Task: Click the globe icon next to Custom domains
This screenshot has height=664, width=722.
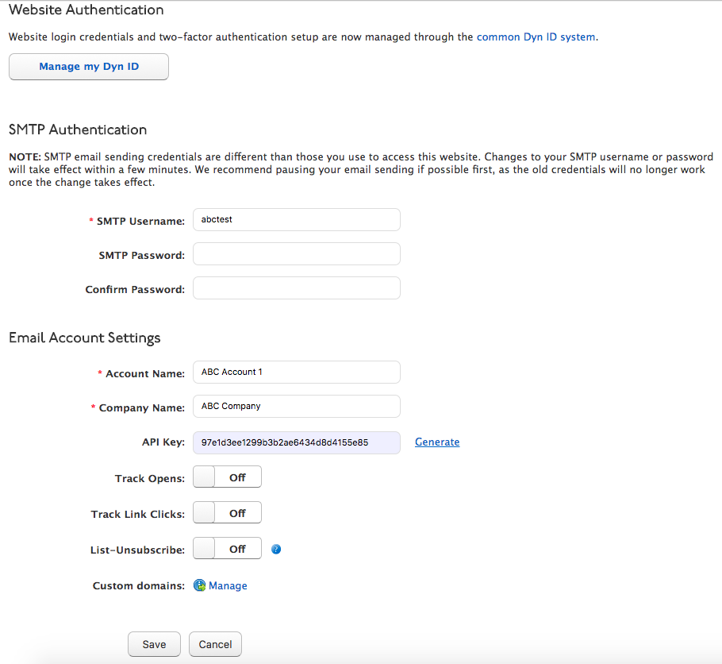Action: click(200, 586)
